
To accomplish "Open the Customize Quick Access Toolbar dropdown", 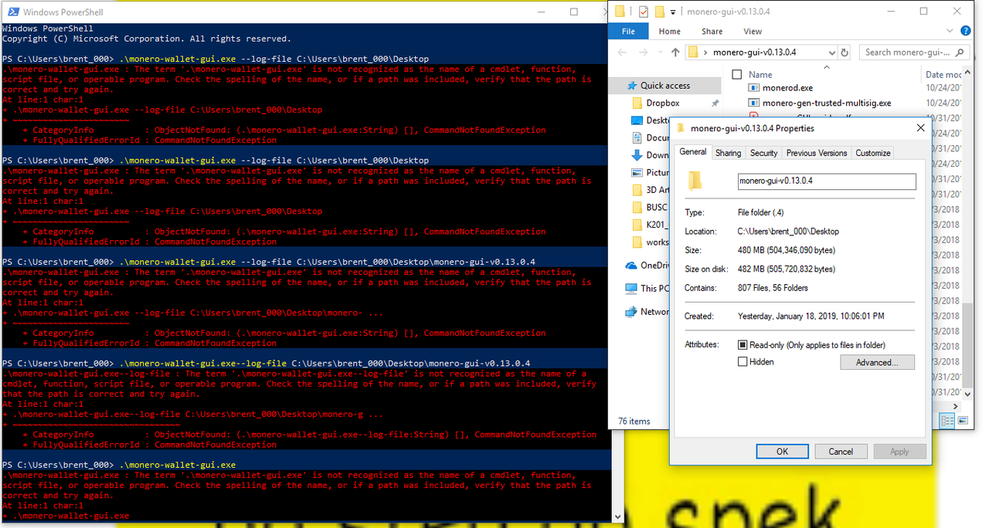I will (x=673, y=12).
